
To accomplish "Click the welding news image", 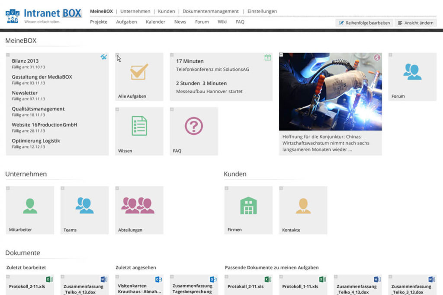I will point(330,90).
